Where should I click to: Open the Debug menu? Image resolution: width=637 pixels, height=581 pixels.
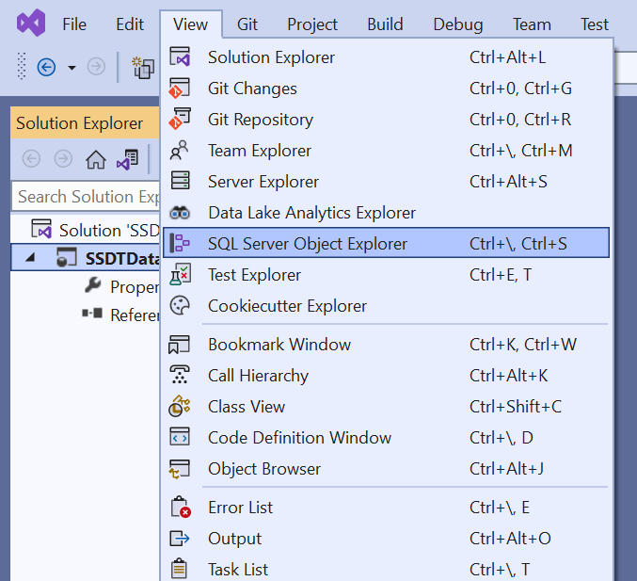(458, 24)
